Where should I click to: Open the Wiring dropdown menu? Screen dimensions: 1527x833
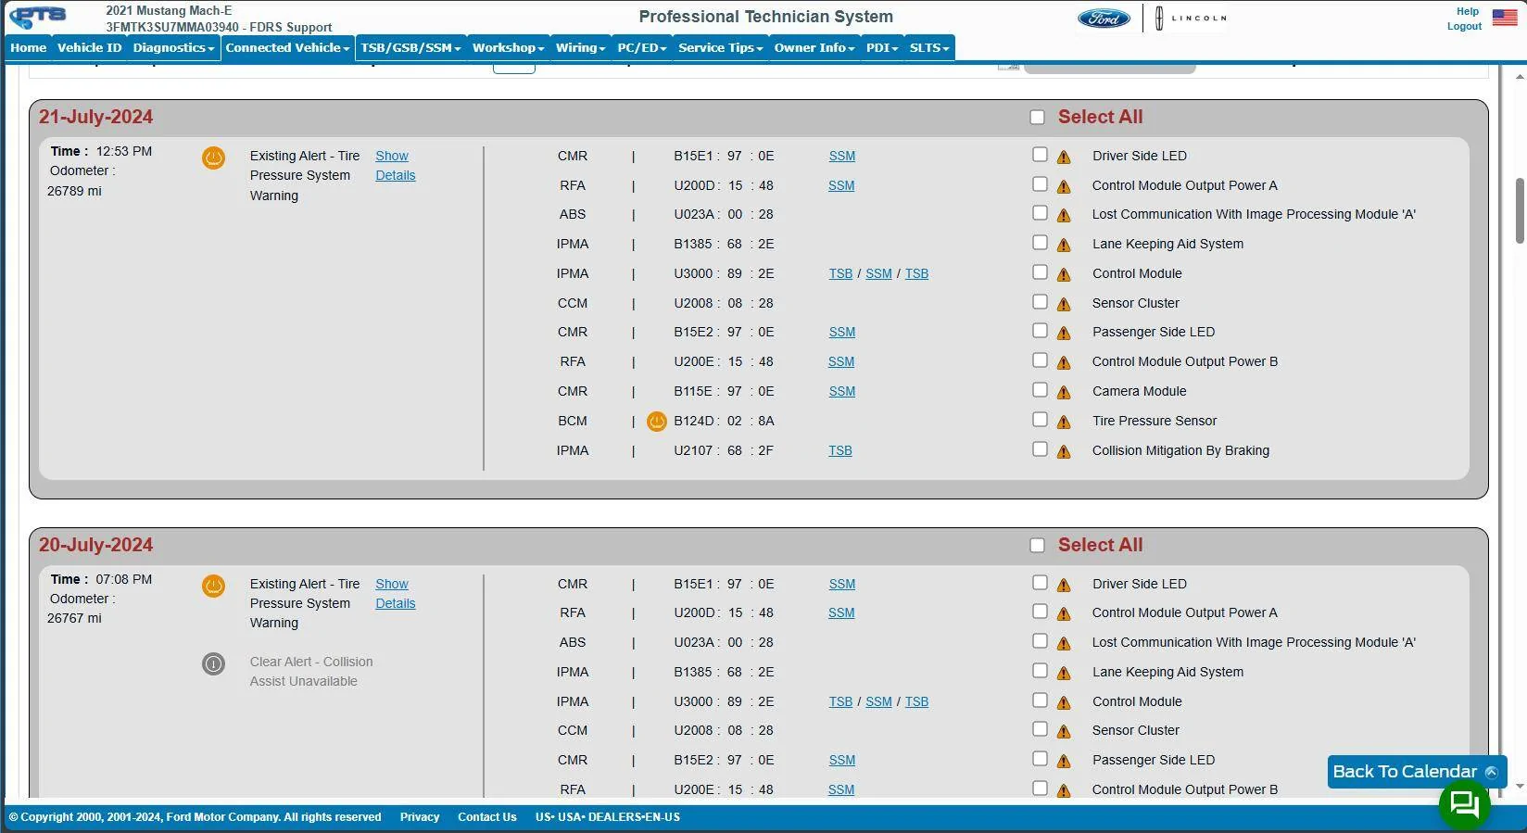click(x=580, y=48)
